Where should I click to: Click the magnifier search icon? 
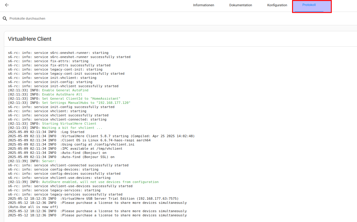coord(5,18)
